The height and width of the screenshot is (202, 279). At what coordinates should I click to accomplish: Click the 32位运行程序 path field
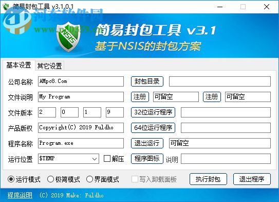point(226,112)
